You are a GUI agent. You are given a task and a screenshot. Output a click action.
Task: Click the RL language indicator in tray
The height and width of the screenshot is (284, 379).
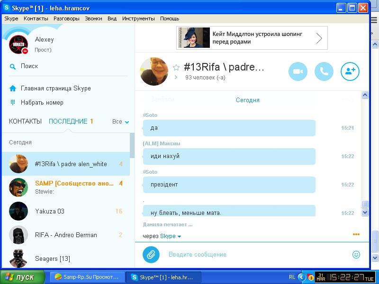coord(292,277)
